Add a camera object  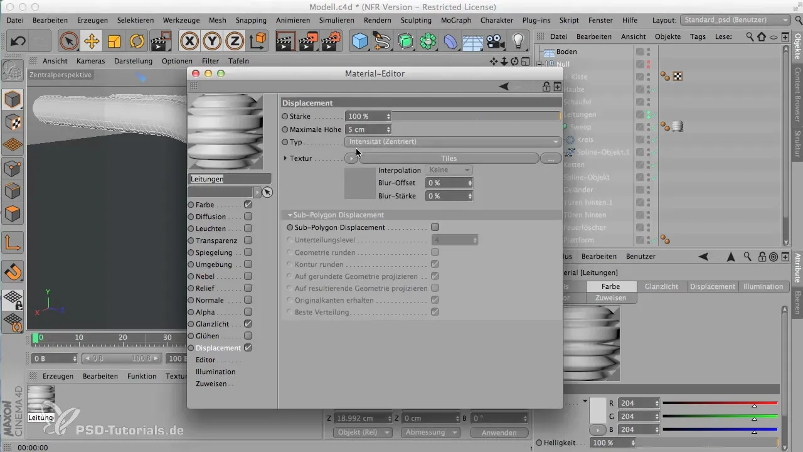496,41
